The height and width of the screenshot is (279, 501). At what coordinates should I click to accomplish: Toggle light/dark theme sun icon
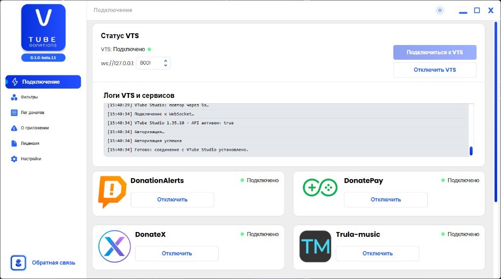(x=440, y=10)
